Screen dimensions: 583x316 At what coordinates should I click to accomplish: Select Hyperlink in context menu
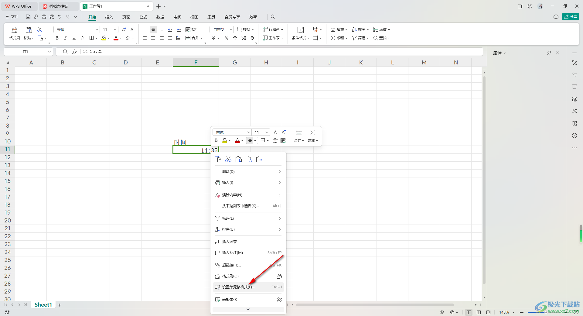tap(248, 265)
